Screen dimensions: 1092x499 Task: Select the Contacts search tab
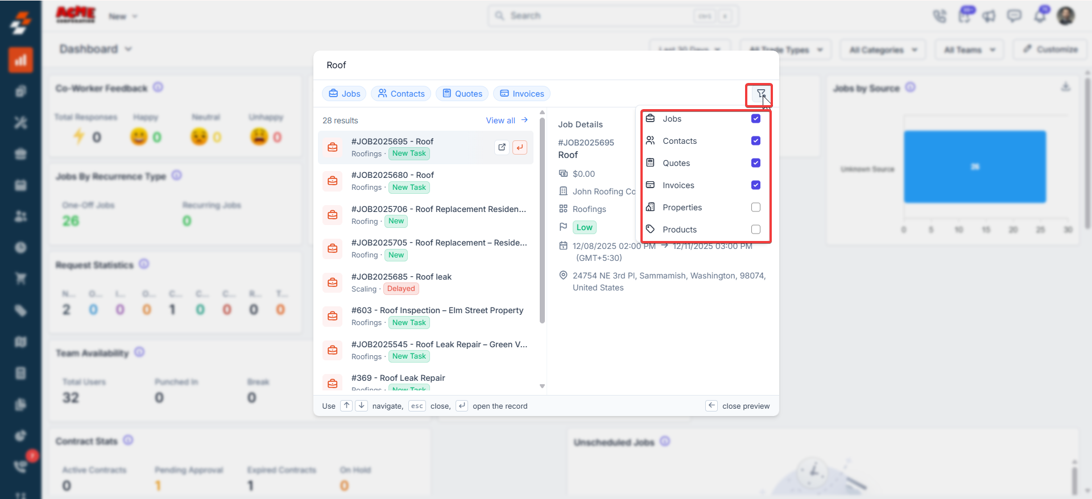tap(401, 94)
